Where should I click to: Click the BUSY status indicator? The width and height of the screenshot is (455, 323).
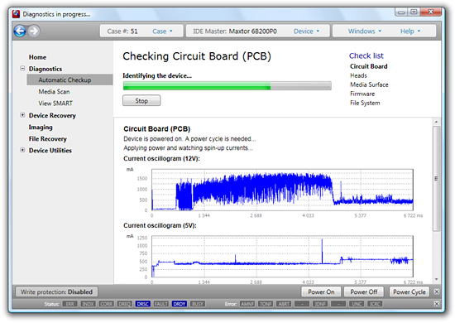(198, 304)
